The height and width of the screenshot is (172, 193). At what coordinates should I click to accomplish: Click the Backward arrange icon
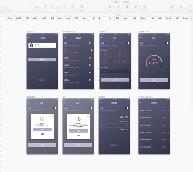point(46,7)
